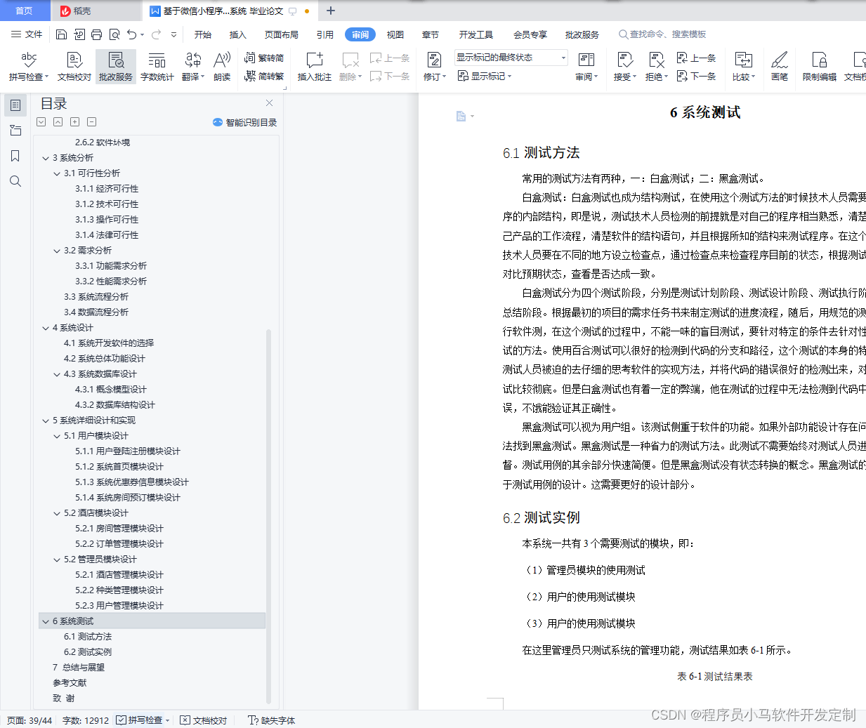
Task: Click the word count '字数: 12912' in status bar
Action: click(x=86, y=720)
